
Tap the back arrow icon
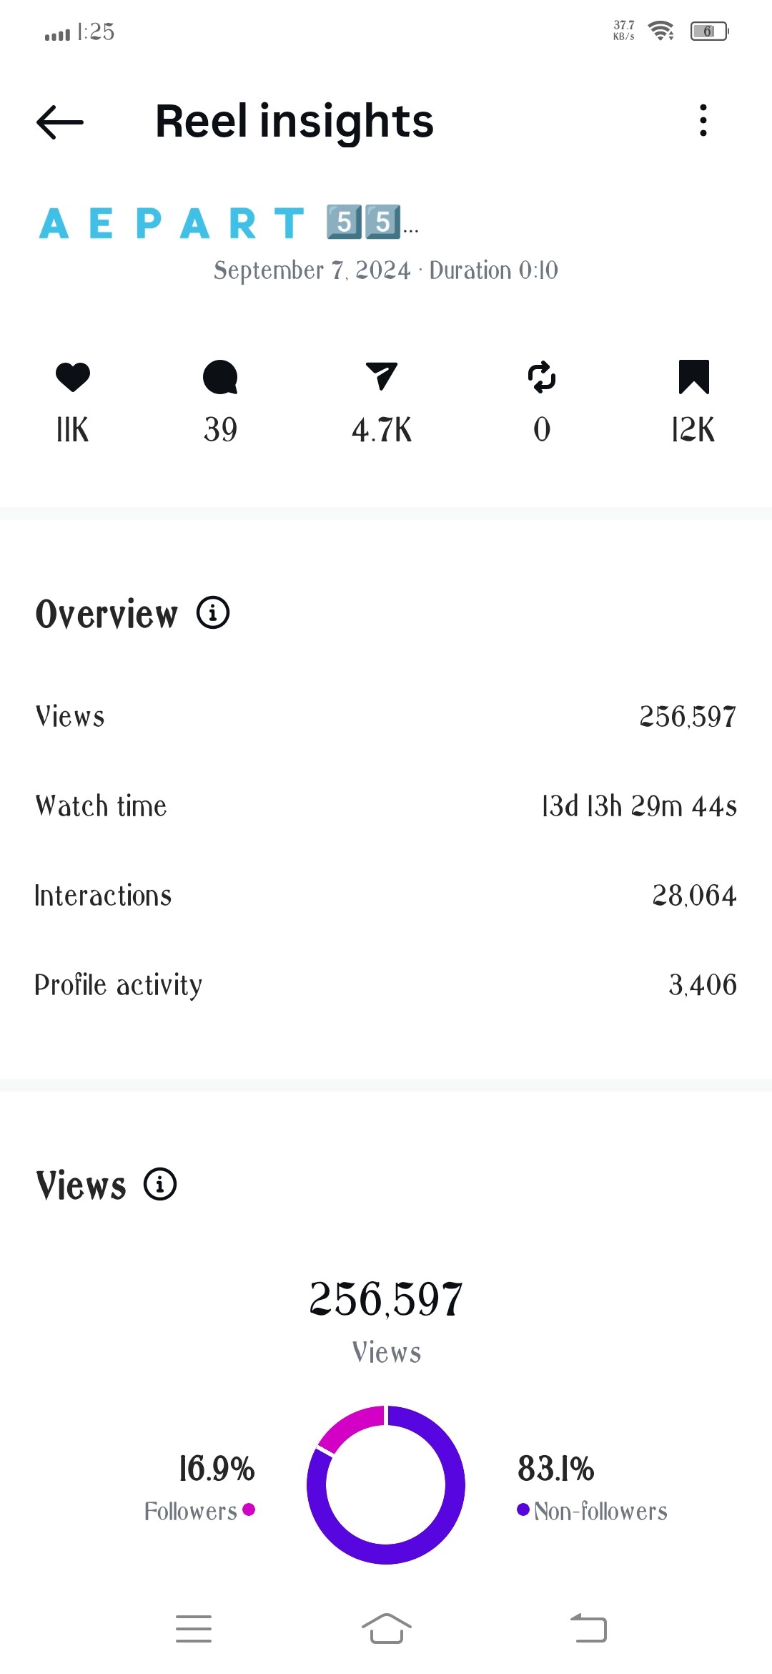60,122
